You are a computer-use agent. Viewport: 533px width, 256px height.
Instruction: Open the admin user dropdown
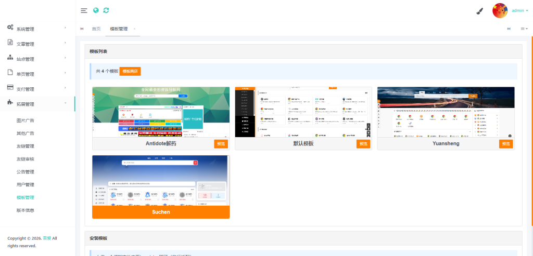click(520, 10)
